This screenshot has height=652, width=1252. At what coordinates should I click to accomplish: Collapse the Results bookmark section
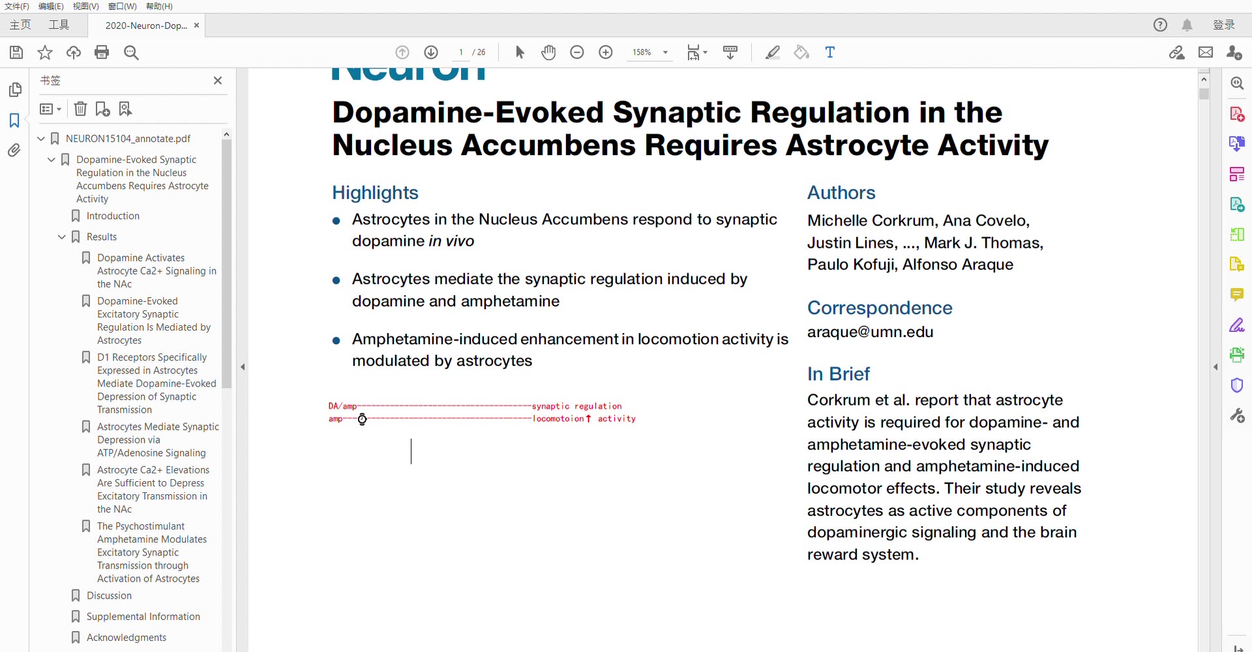tap(62, 237)
